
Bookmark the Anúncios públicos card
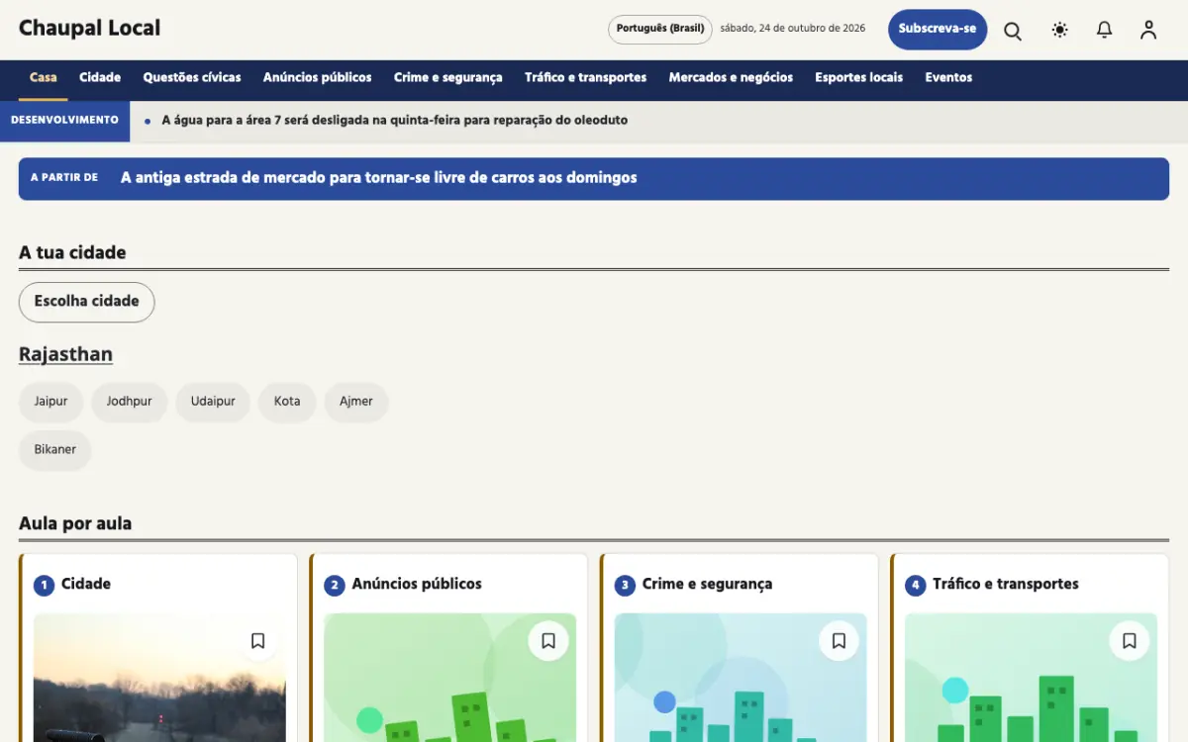(548, 641)
